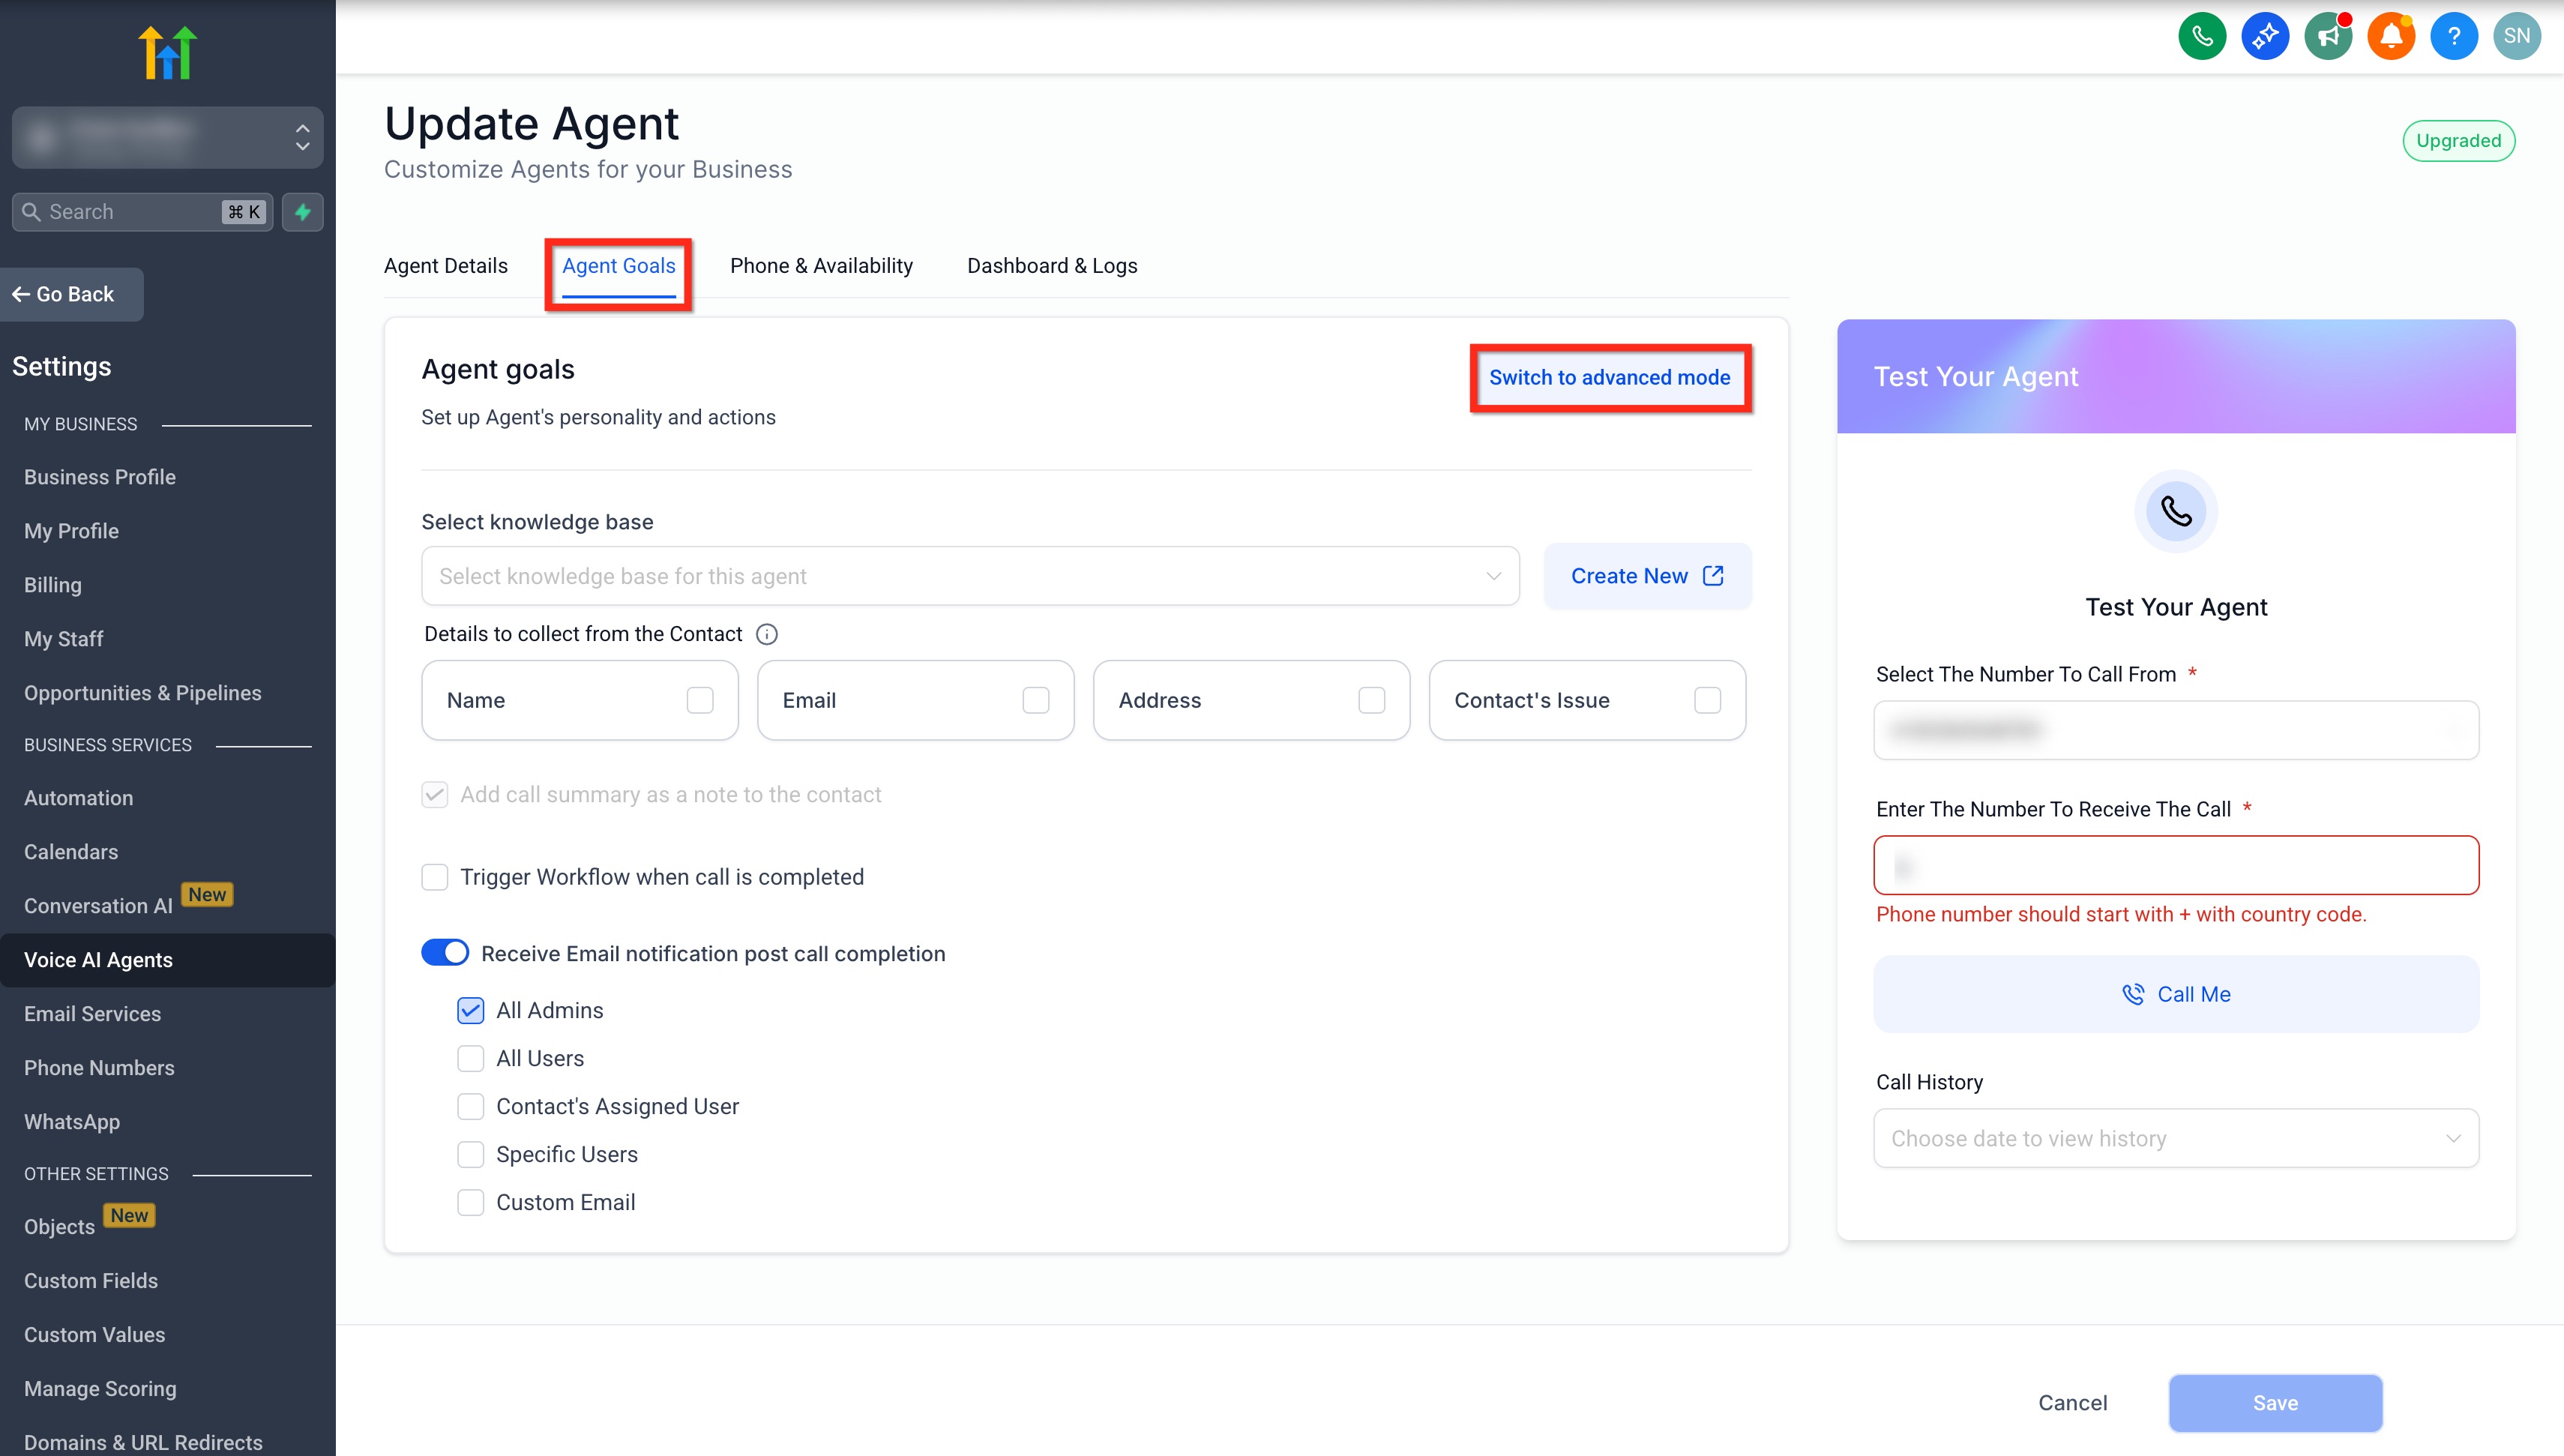
Task: Switch to Phone & Availability tab
Action: [x=821, y=266]
